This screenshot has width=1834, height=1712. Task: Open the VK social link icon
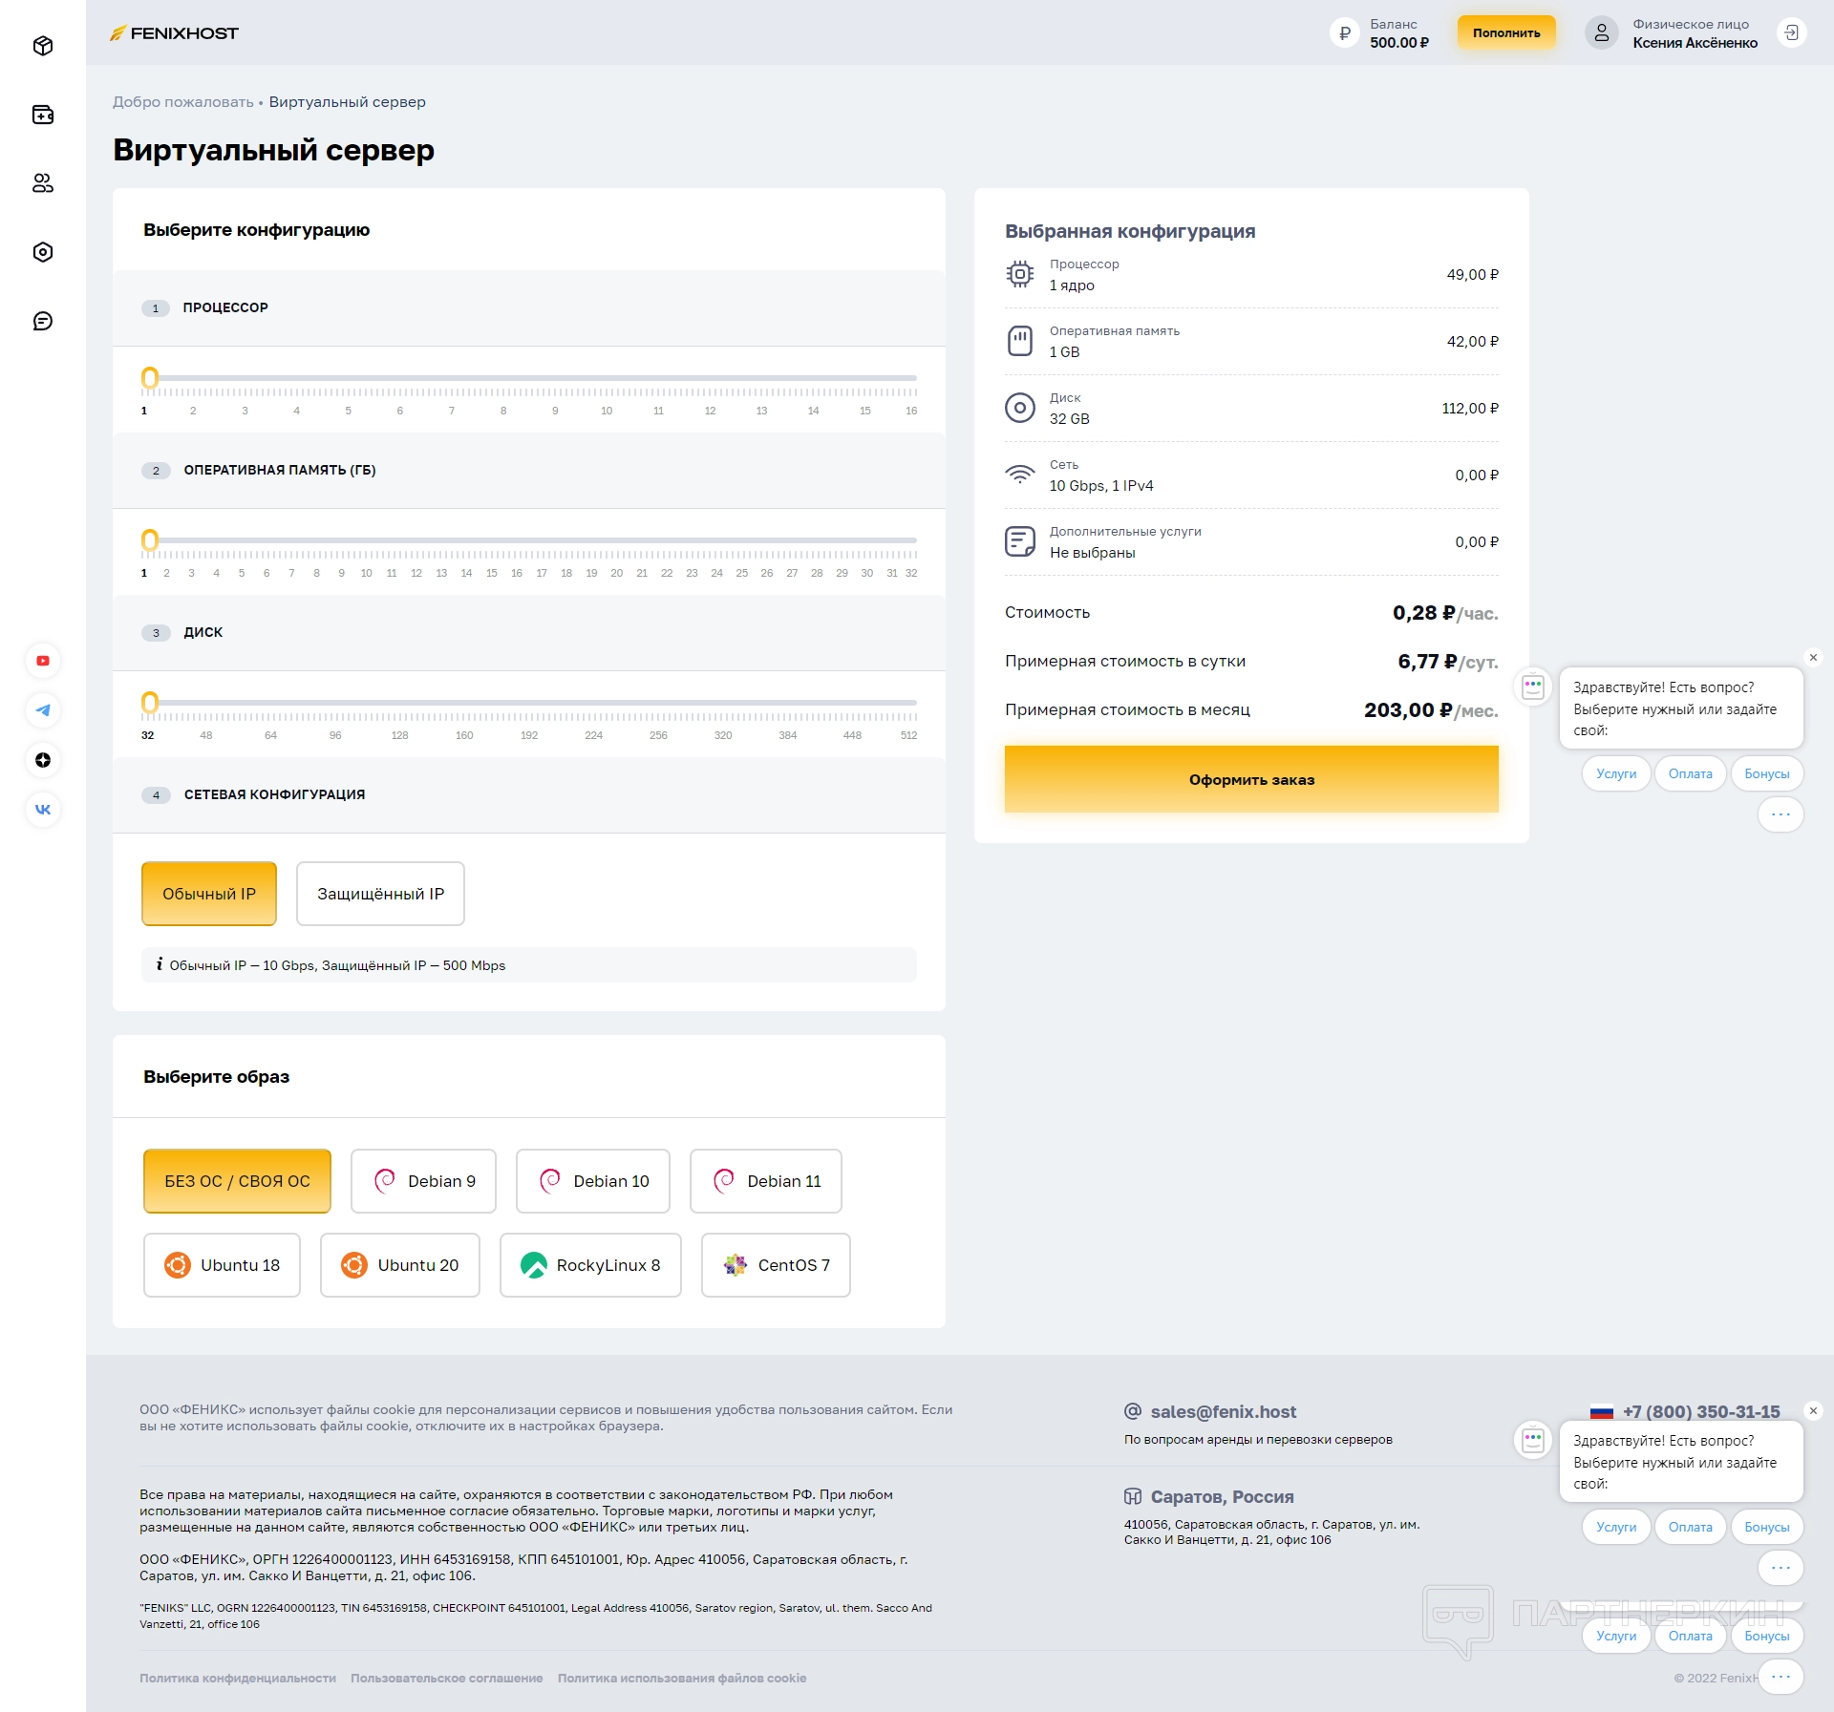click(43, 810)
